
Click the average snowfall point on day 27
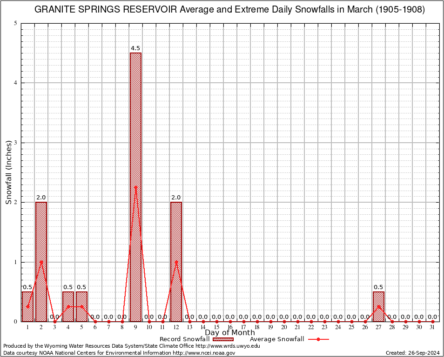378,306
